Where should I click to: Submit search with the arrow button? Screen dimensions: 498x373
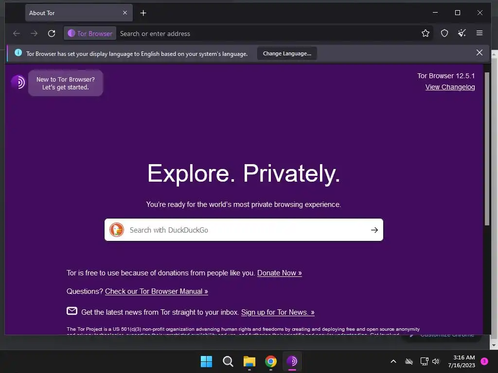pyautogui.click(x=374, y=230)
